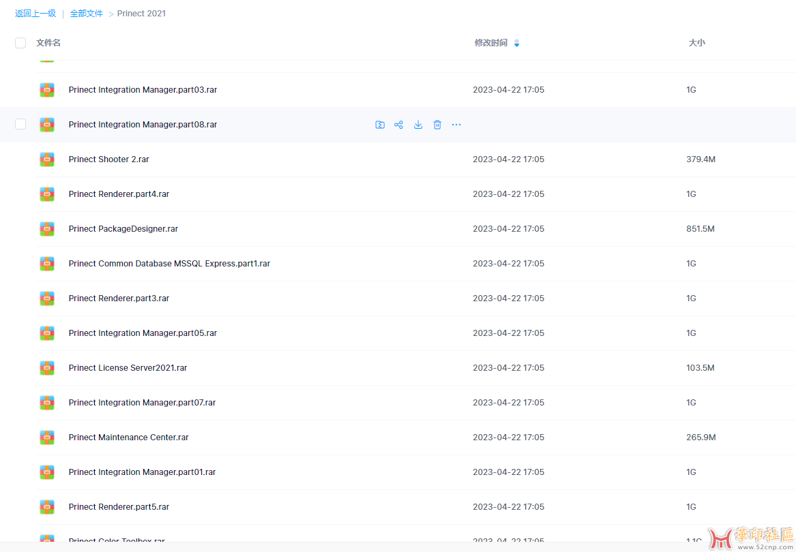796x552 pixels.
Task: Open Prinect Renderer.part3.rar
Action: (x=119, y=298)
